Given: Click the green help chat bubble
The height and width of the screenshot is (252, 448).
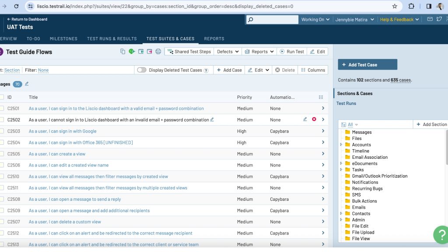Looking at the screenshot, I should 441,235.
